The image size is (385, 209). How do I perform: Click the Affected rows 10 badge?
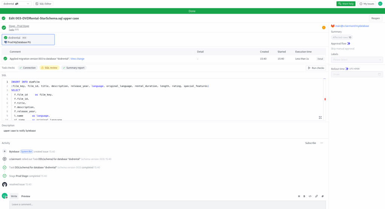(x=342, y=38)
